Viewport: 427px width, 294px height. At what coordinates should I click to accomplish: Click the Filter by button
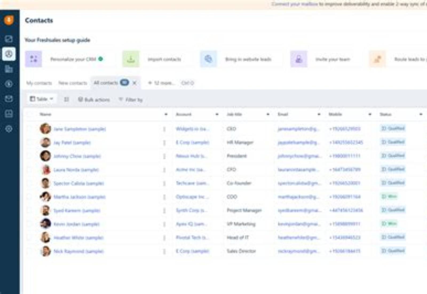(131, 100)
